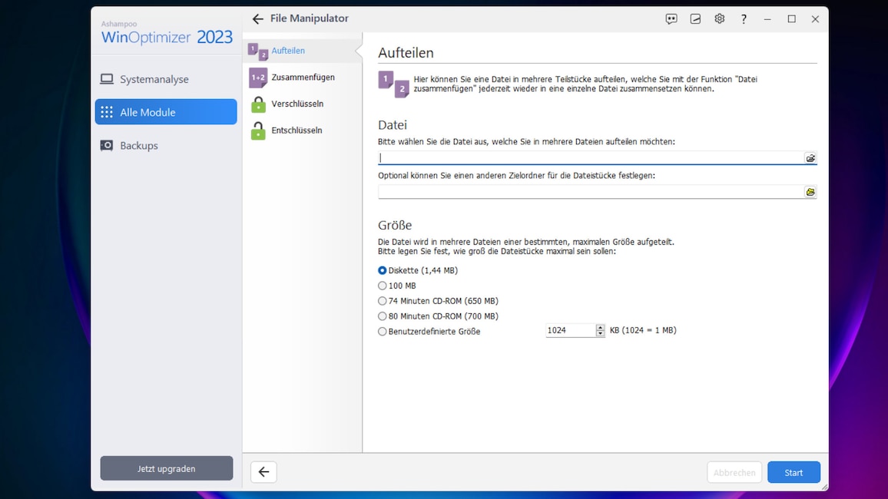Browse for file to split
Image resolution: width=888 pixels, height=499 pixels.
(x=810, y=158)
